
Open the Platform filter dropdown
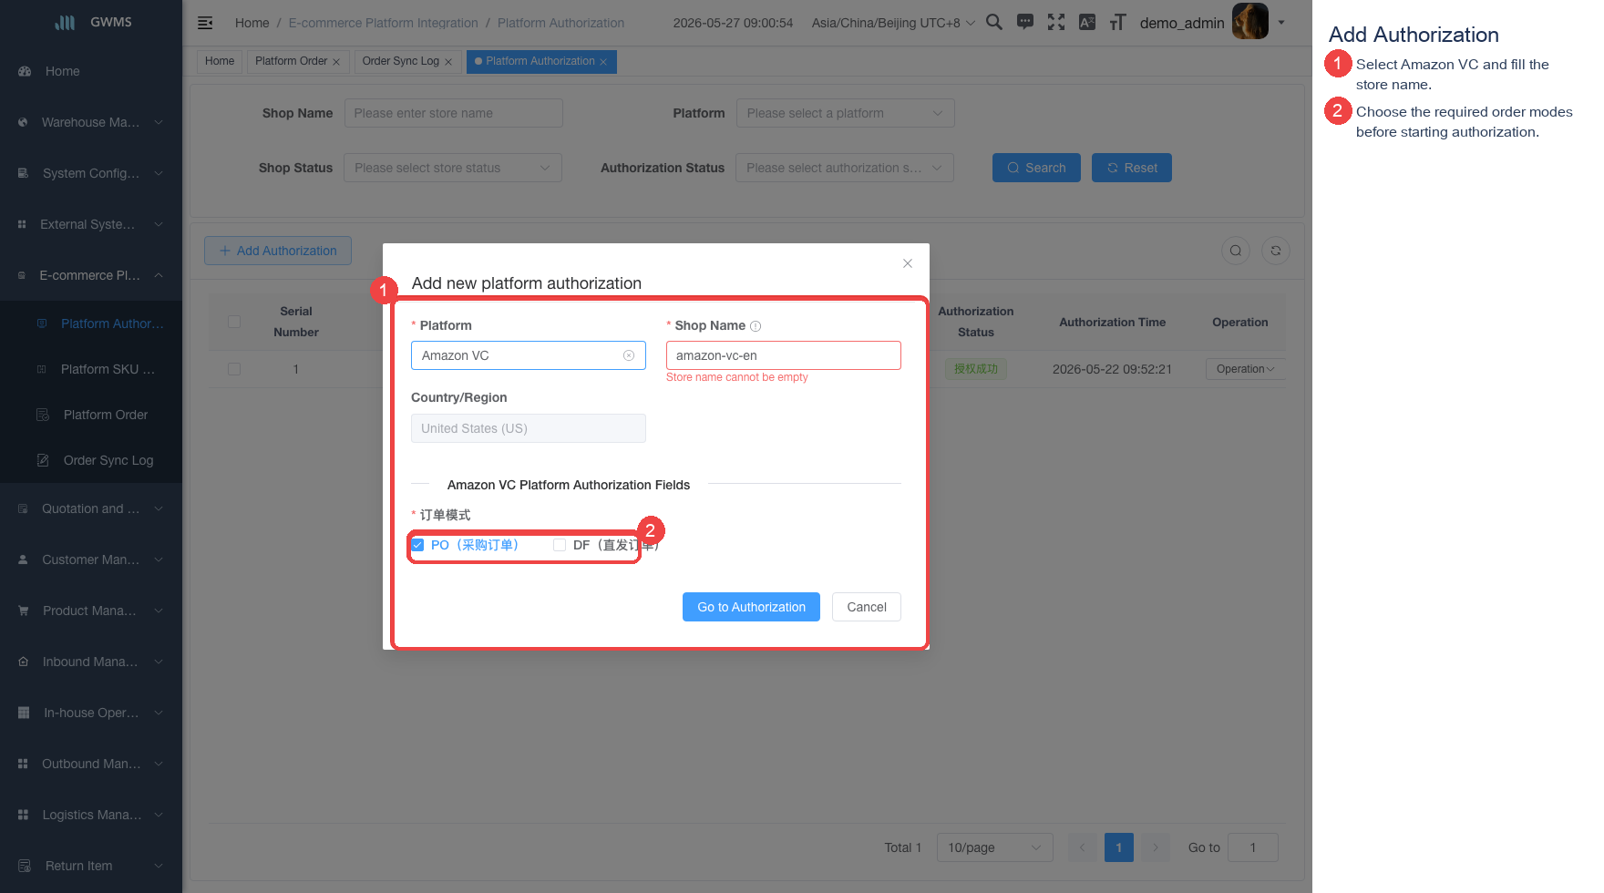(x=845, y=113)
